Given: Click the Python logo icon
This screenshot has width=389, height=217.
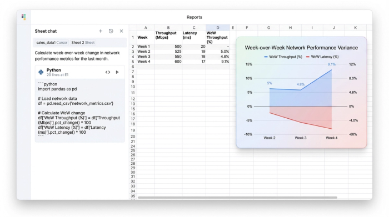Looking at the screenshot, I should (x=41, y=72).
